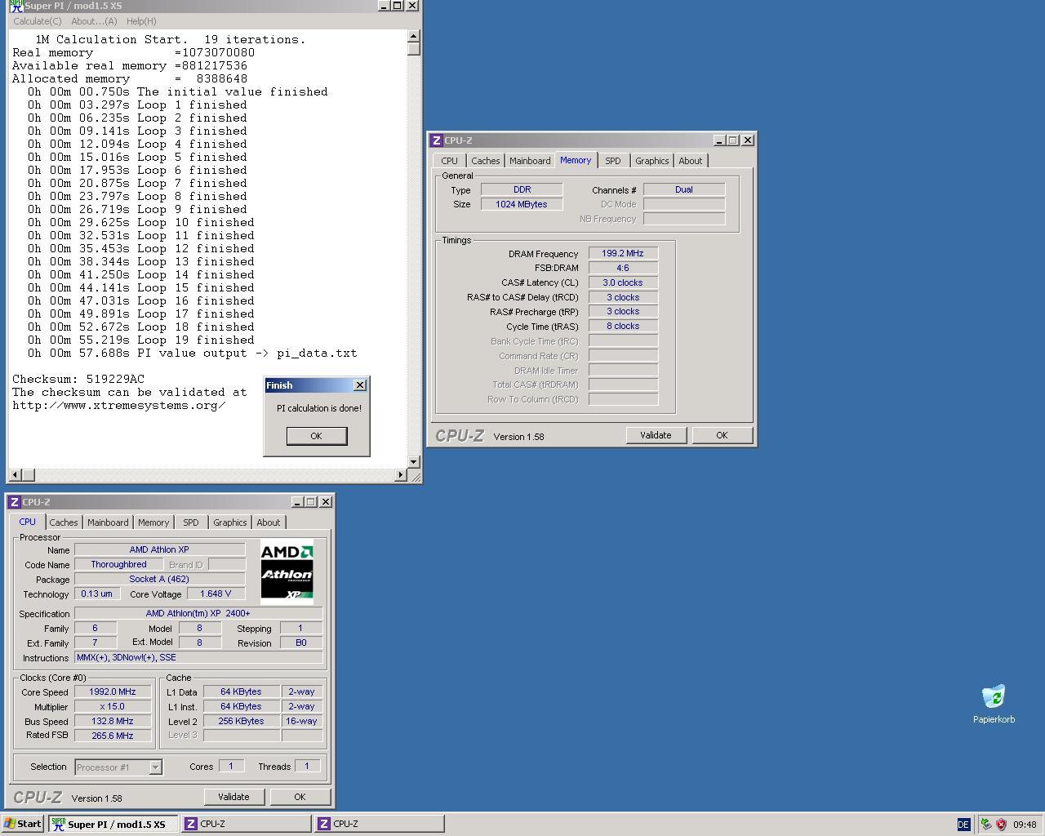Screen dimensions: 1045x836
Task: Click Super PI vertical scrollbar up arrow
Action: 413,36
